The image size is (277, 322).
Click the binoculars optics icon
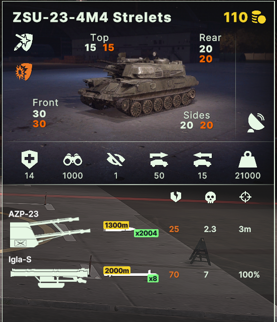coord(73,159)
